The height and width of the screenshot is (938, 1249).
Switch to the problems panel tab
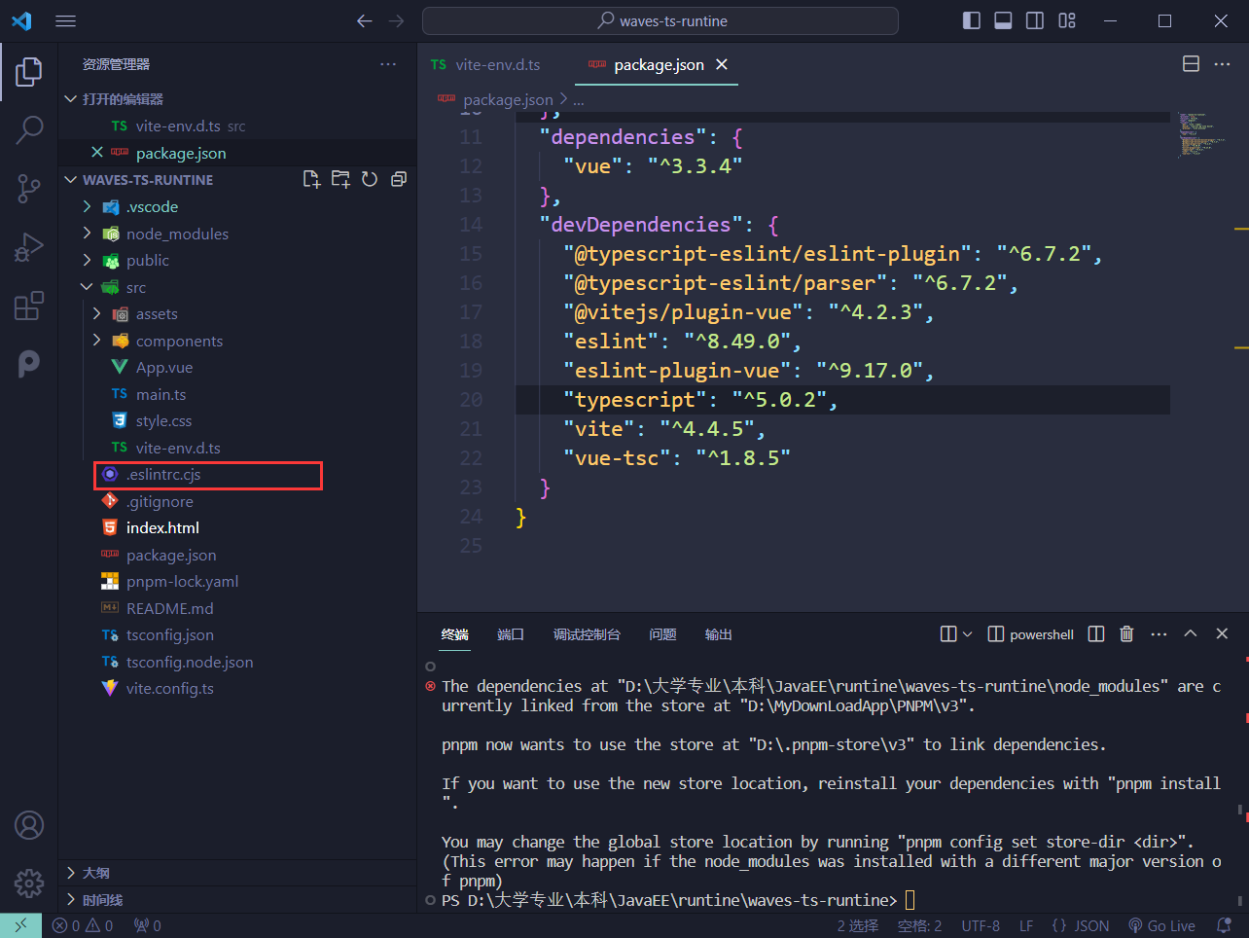point(662,634)
